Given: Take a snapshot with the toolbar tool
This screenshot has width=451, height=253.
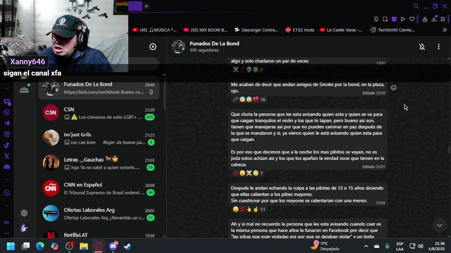Looking at the screenshot, I should click(385, 19).
